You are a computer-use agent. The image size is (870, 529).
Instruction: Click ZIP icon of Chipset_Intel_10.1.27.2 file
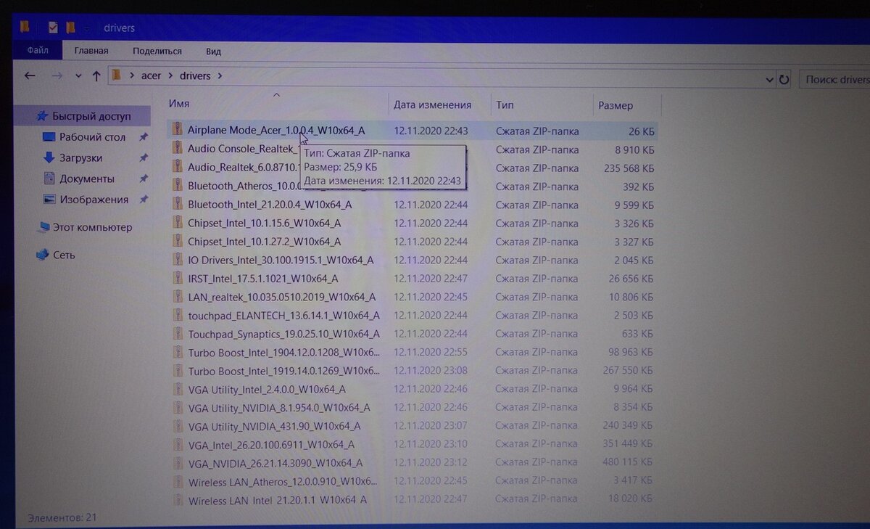click(x=177, y=240)
